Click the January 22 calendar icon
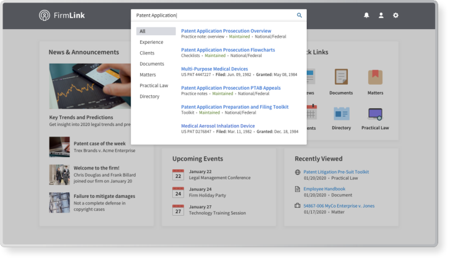 [178, 175]
